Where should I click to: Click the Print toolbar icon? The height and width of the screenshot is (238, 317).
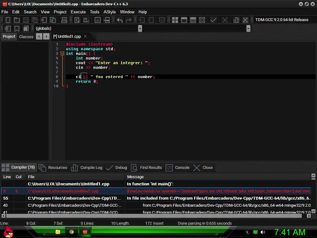(64, 20)
